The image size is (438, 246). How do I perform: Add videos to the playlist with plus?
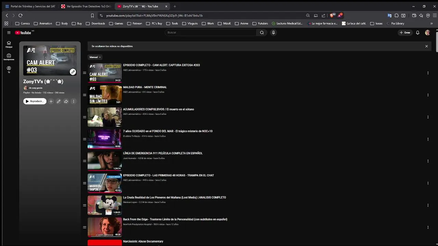click(x=51, y=101)
